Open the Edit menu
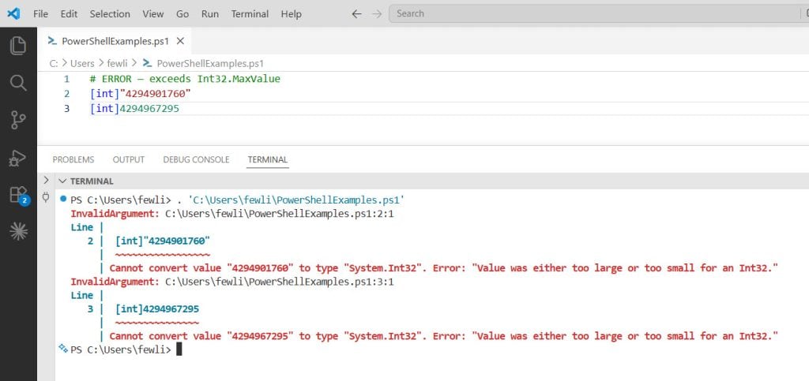The image size is (809, 381). pos(69,14)
